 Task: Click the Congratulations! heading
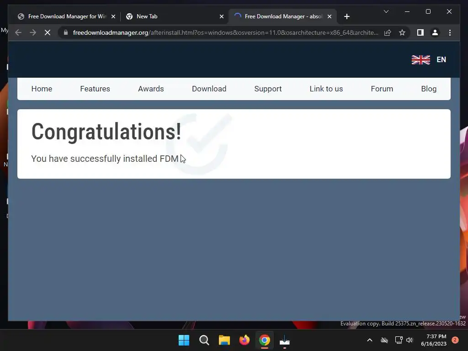click(106, 132)
